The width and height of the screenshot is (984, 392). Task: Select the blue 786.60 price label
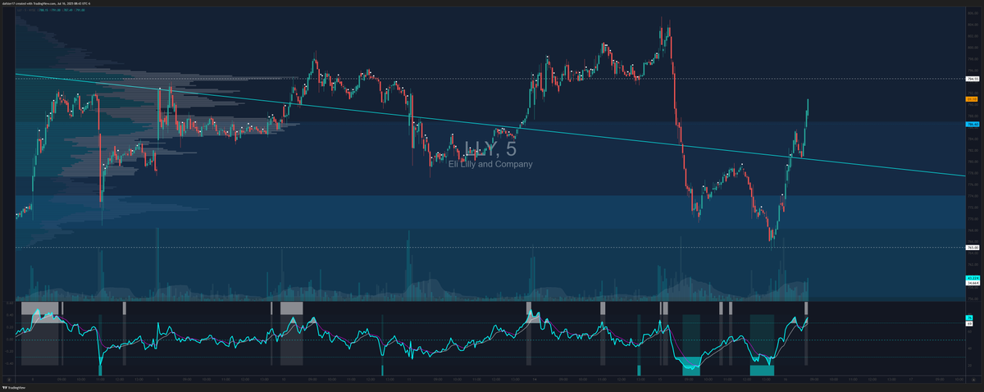coord(973,124)
